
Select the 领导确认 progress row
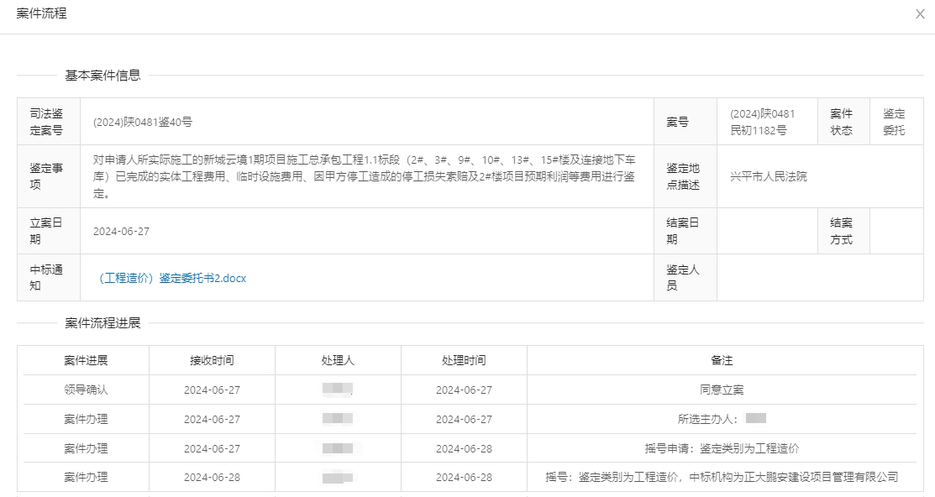(86, 390)
